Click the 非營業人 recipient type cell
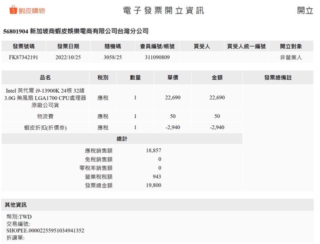This screenshot has height=244, width=320. click(291, 58)
